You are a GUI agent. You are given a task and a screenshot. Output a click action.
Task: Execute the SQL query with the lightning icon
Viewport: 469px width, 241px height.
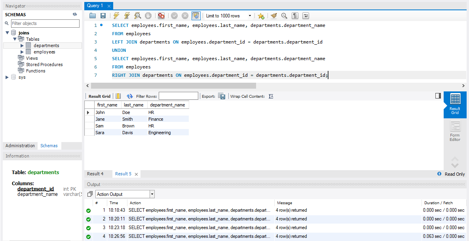[x=116, y=15]
